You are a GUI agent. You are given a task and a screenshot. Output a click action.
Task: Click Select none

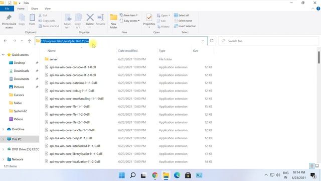(x=183, y=21)
